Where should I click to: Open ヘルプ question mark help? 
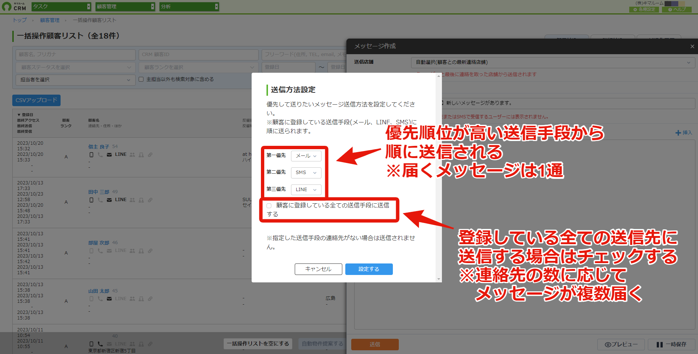point(677,10)
